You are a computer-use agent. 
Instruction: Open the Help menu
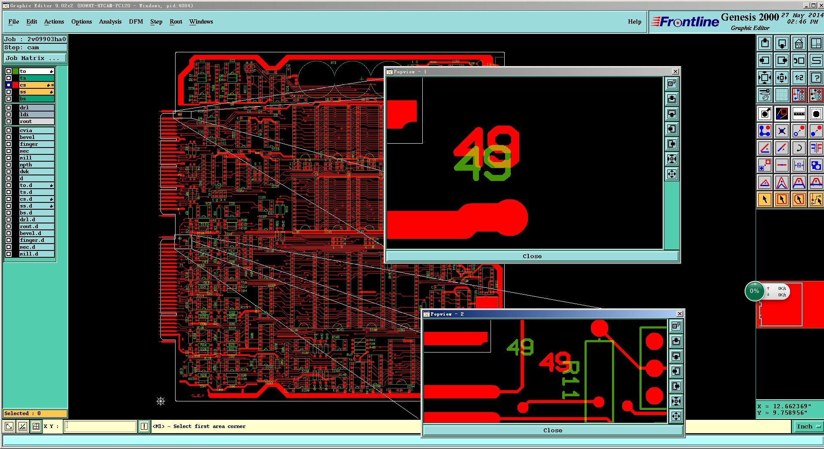click(x=635, y=22)
